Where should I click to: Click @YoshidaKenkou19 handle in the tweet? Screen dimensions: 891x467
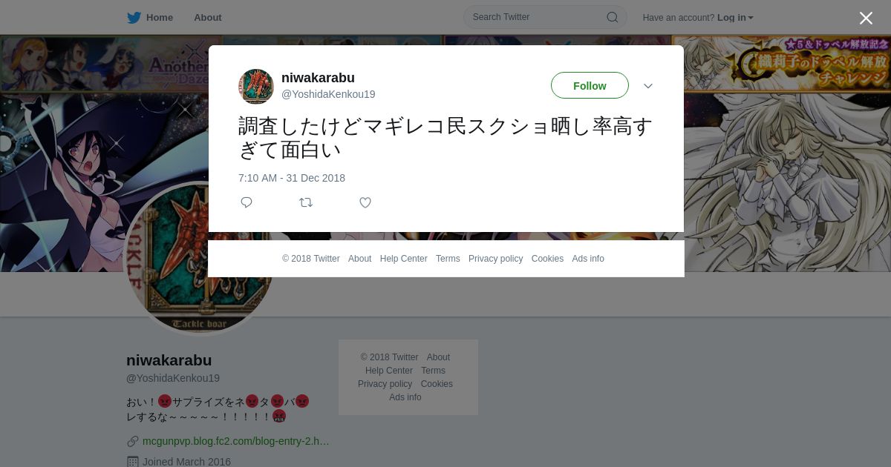click(328, 94)
